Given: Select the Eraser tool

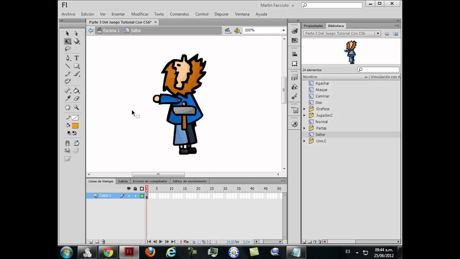Looking at the screenshot, I should (x=77, y=98).
